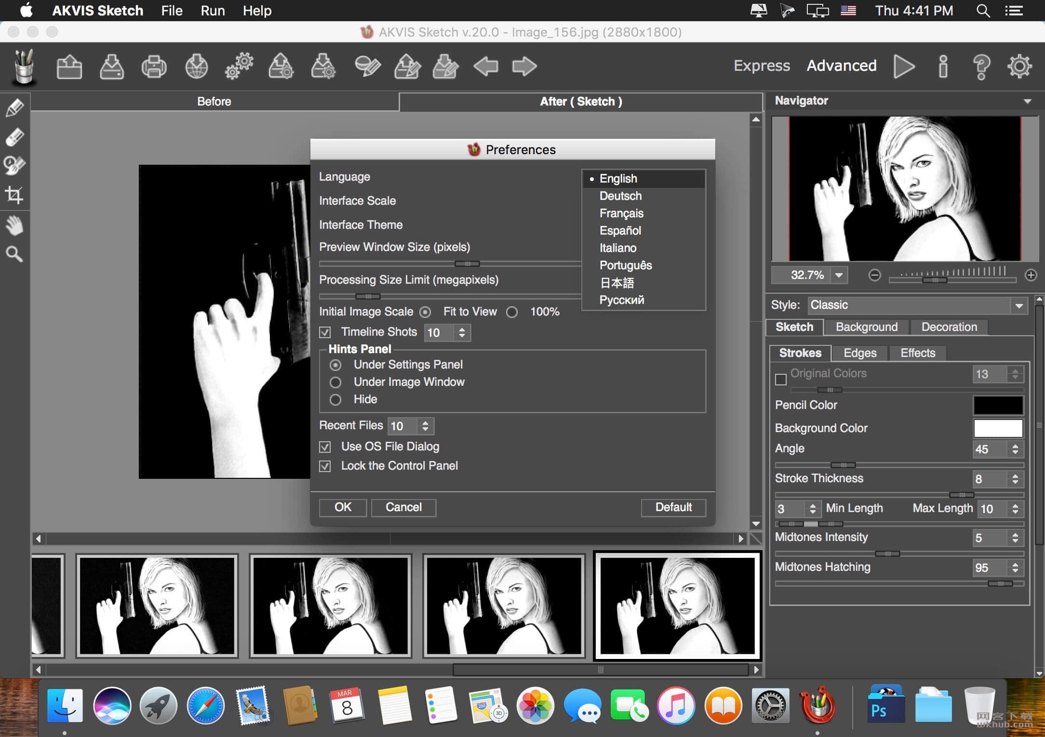Select the Zoom magnifier tool
Viewport: 1045px width, 737px height.
[x=14, y=254]
